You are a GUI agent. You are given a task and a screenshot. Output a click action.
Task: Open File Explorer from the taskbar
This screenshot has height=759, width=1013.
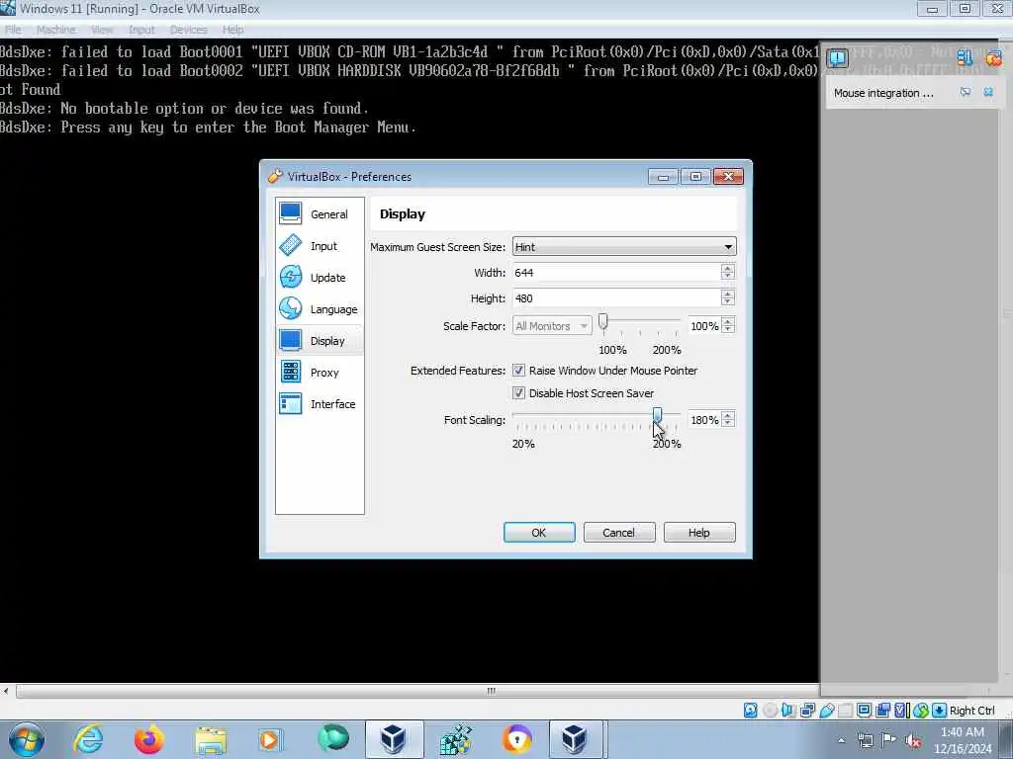[211, 739]
